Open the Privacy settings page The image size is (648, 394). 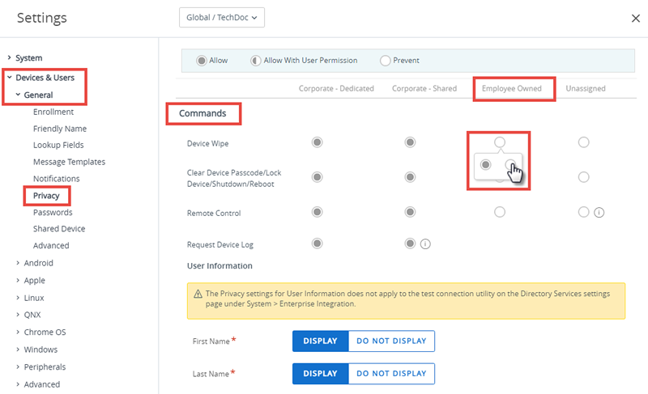coord(46,196)
